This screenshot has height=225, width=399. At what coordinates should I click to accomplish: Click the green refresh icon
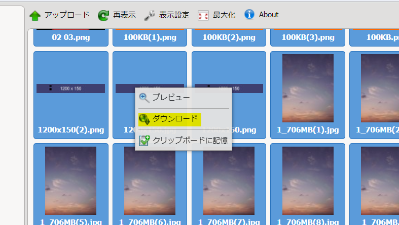point(103,16)
